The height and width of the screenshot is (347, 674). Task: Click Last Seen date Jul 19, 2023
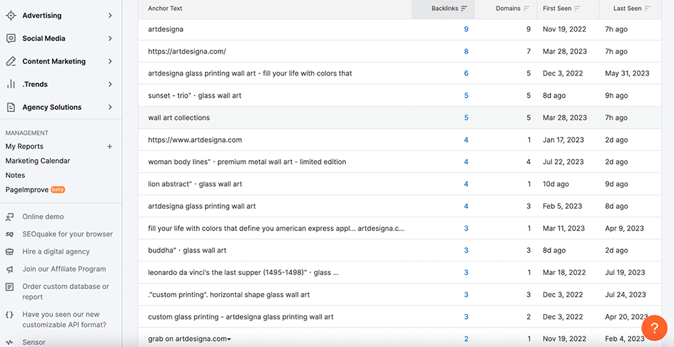click(625, 273)
